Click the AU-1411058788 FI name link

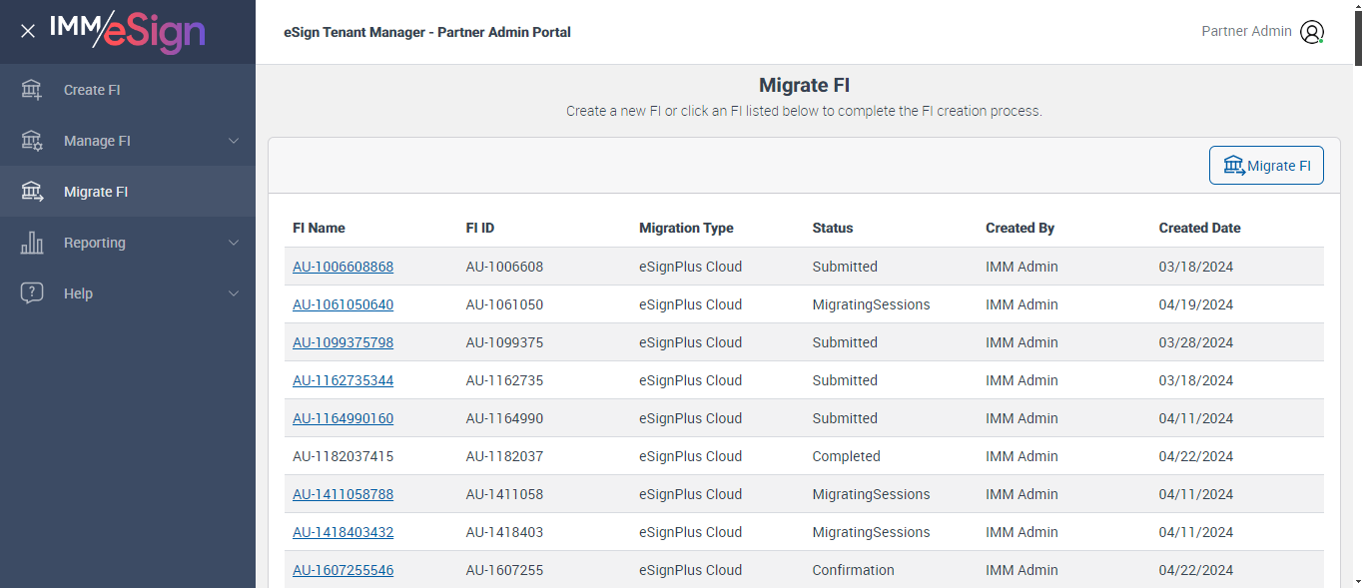click(x=342, y=494)
